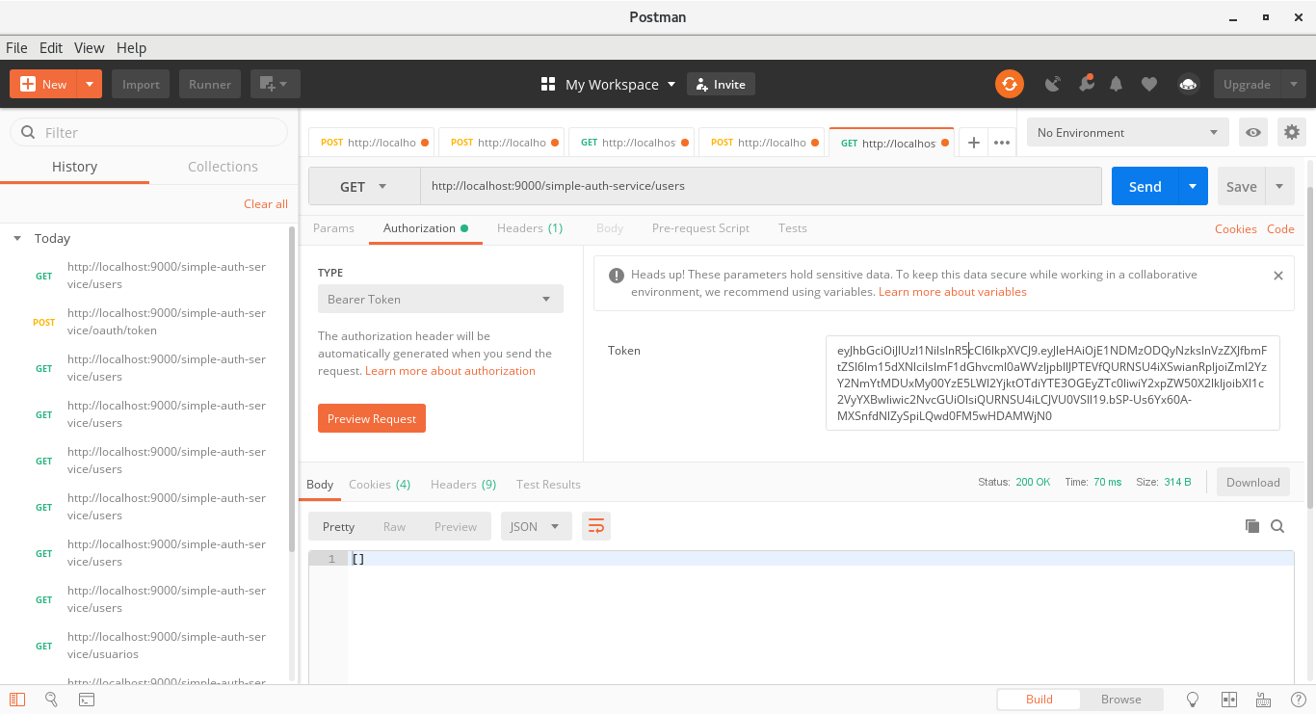Add a new request tab with plus
The height and width of the screenshot is (714, 1316).
pyautogui.click(x=973, y=142)
